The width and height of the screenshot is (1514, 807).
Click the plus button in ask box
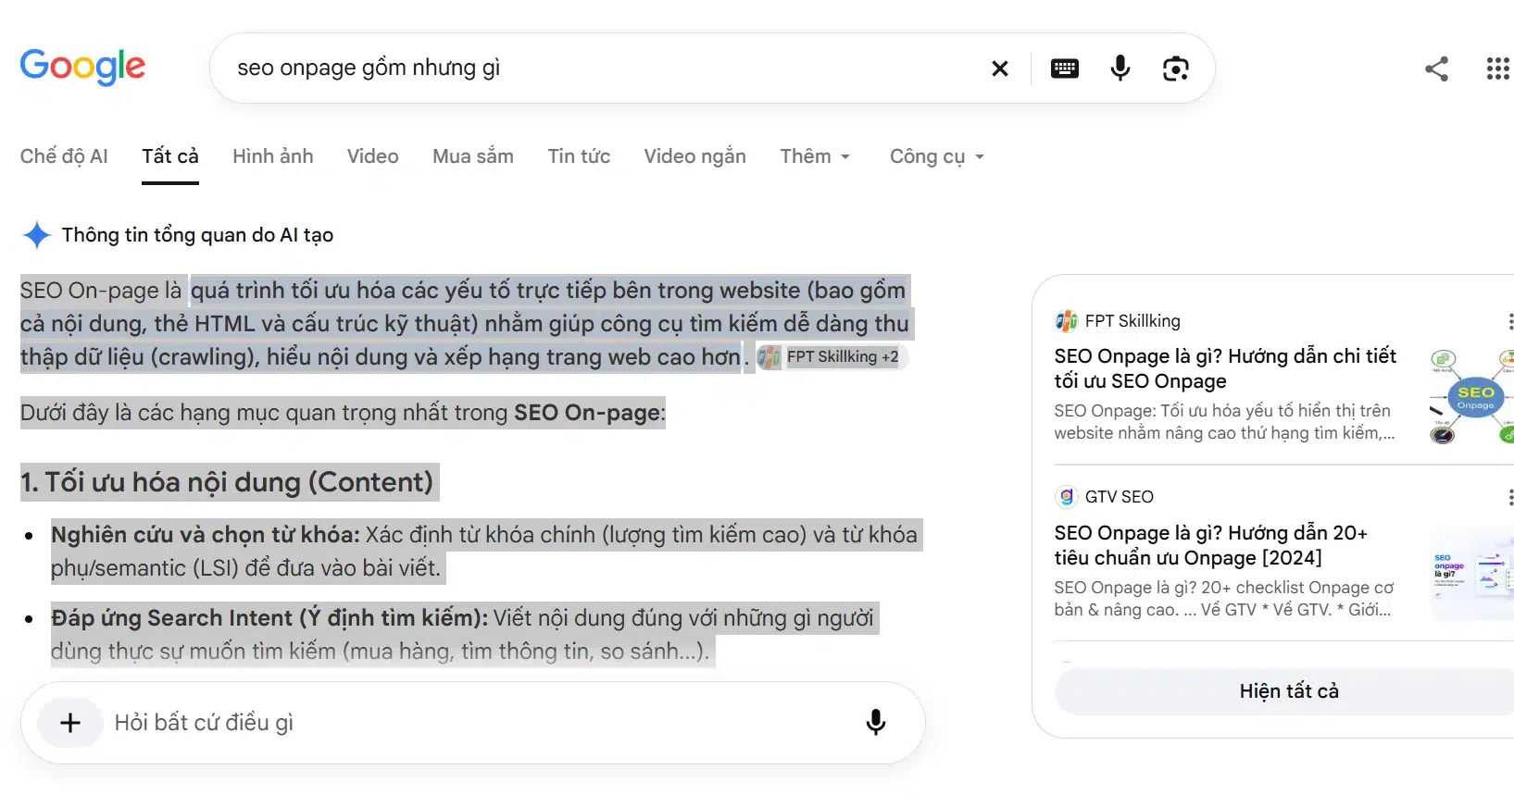pos(70,723)
